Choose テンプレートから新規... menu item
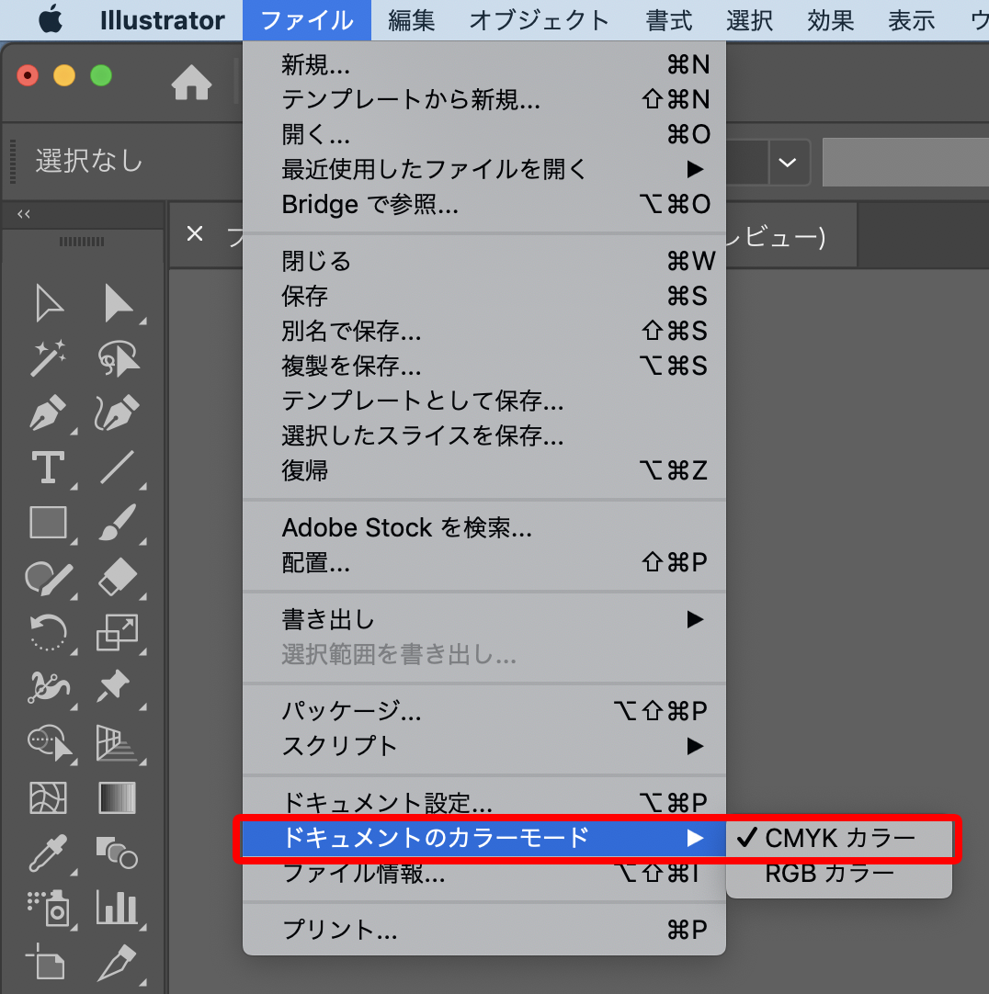This screenshot has height=994, width=989. click(x=484, y=99)
